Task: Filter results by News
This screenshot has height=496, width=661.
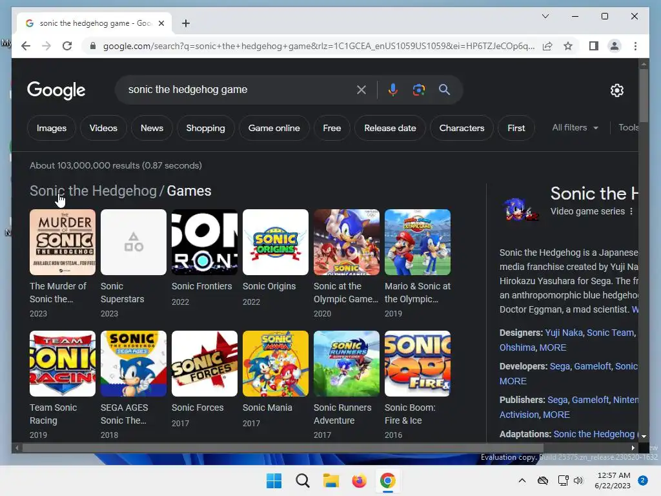Action: [x=152, y=128]
